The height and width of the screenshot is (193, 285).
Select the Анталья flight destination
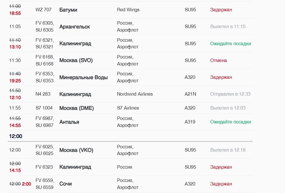(69, 122)
